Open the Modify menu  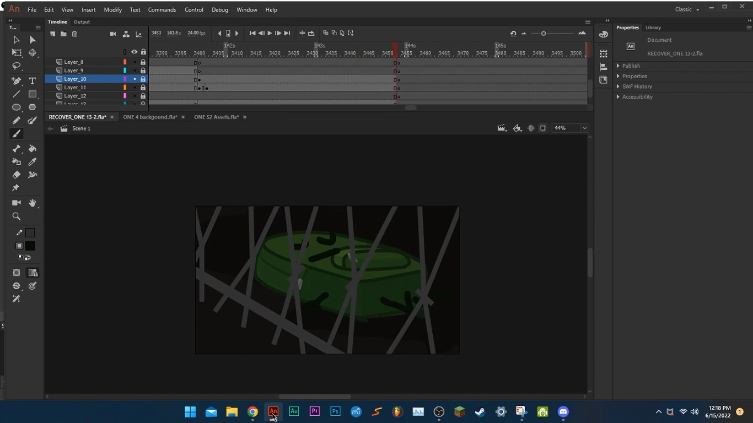click(112, 10)
